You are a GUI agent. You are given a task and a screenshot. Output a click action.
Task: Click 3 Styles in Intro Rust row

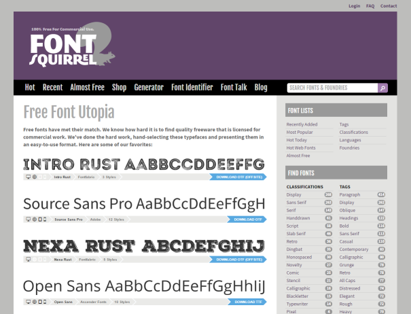pos(109,177)
